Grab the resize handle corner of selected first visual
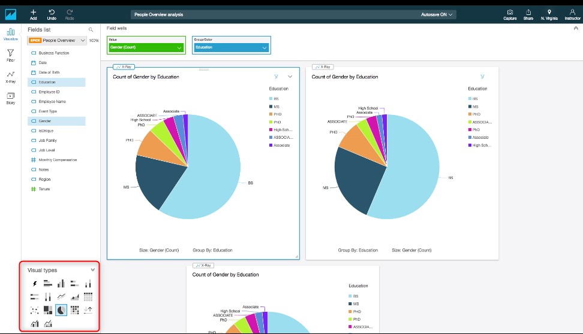This screenshot has height=334, width=583. pyautogui.click(x=297, y=256)
